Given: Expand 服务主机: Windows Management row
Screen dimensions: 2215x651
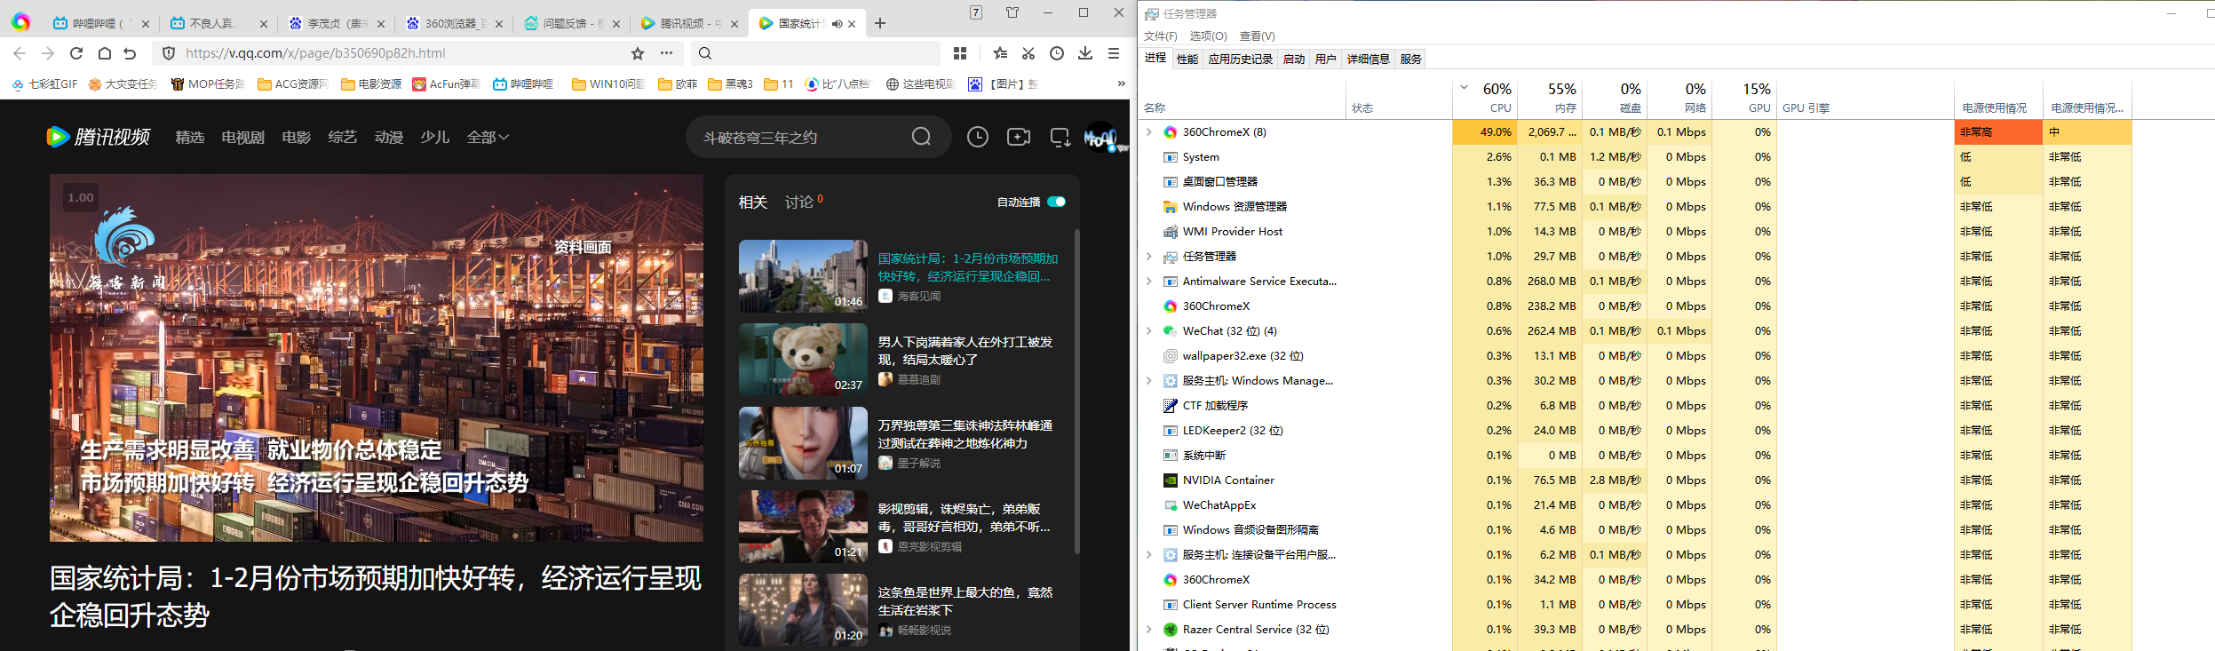Looking at the screenshot, I should tap(1149, 380).
